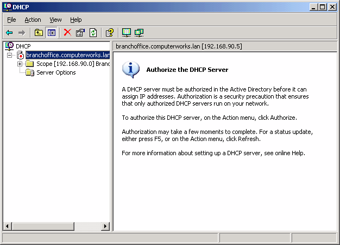Collapse the branchoffice.computerworks.lan server node
This screenshot has height=245, width=340.
click(9, 55)
